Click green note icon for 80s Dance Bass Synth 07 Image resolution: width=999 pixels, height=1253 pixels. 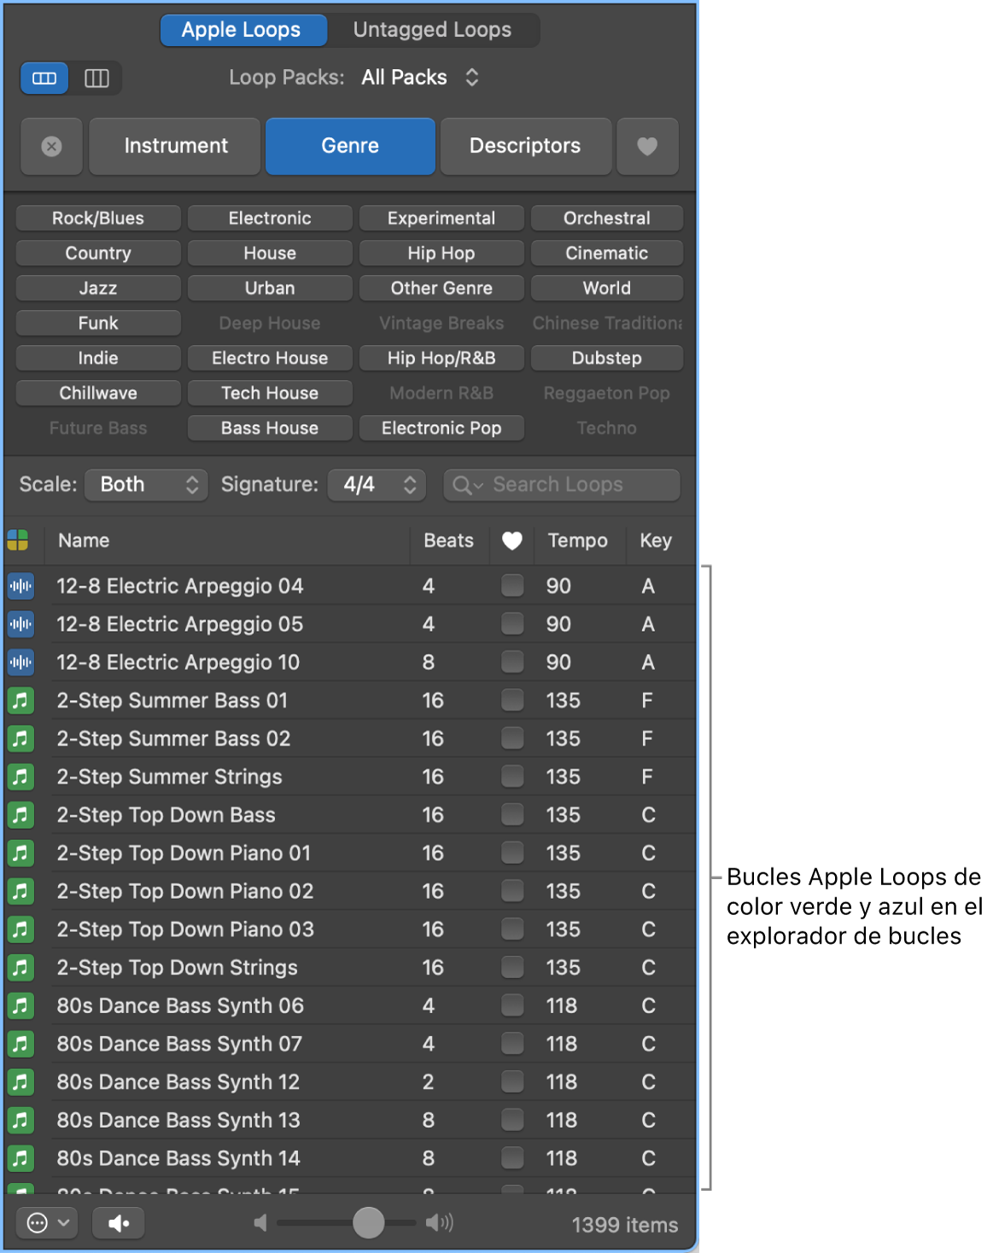pyautogui.click(x=20, y=1044)
